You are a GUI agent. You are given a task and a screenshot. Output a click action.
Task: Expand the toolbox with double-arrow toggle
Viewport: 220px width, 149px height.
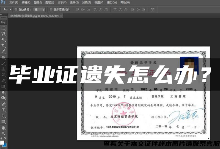click(1, 15)
